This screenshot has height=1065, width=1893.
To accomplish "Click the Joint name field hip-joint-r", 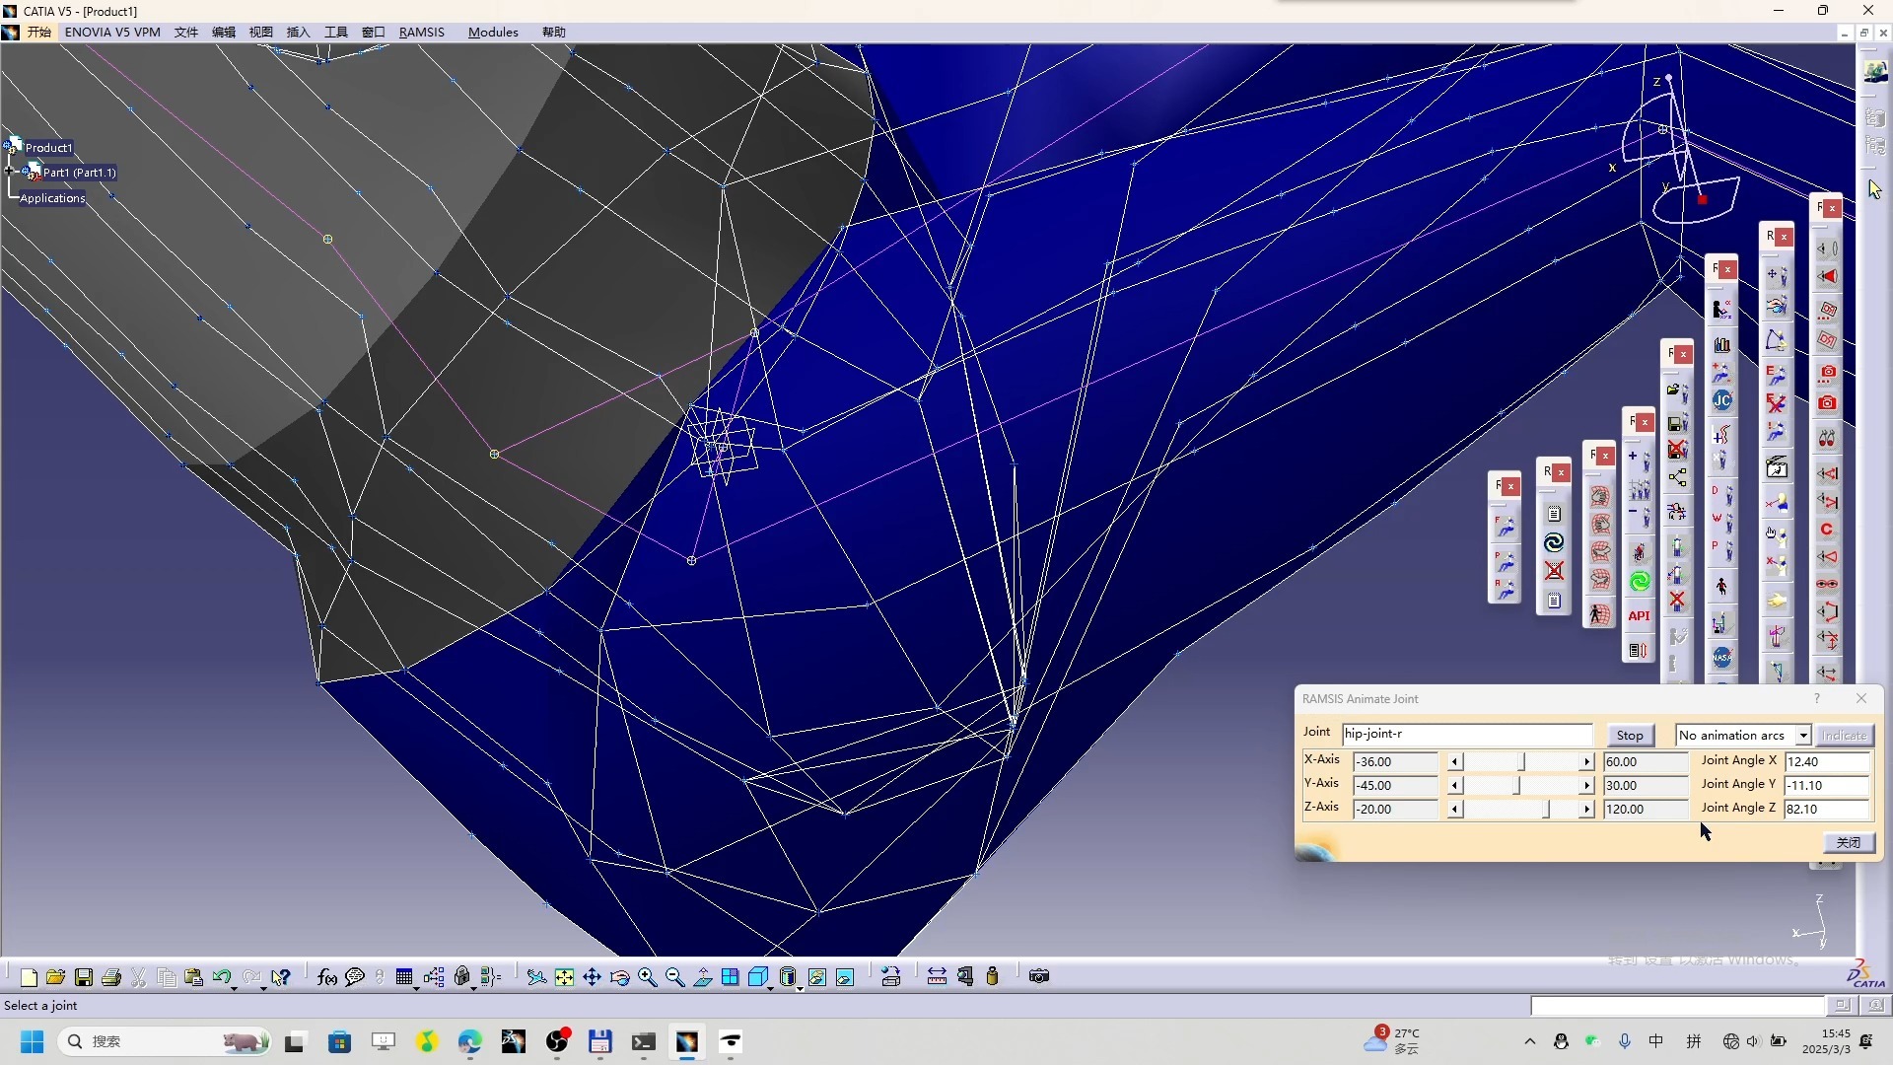I will coord(1466,735).
